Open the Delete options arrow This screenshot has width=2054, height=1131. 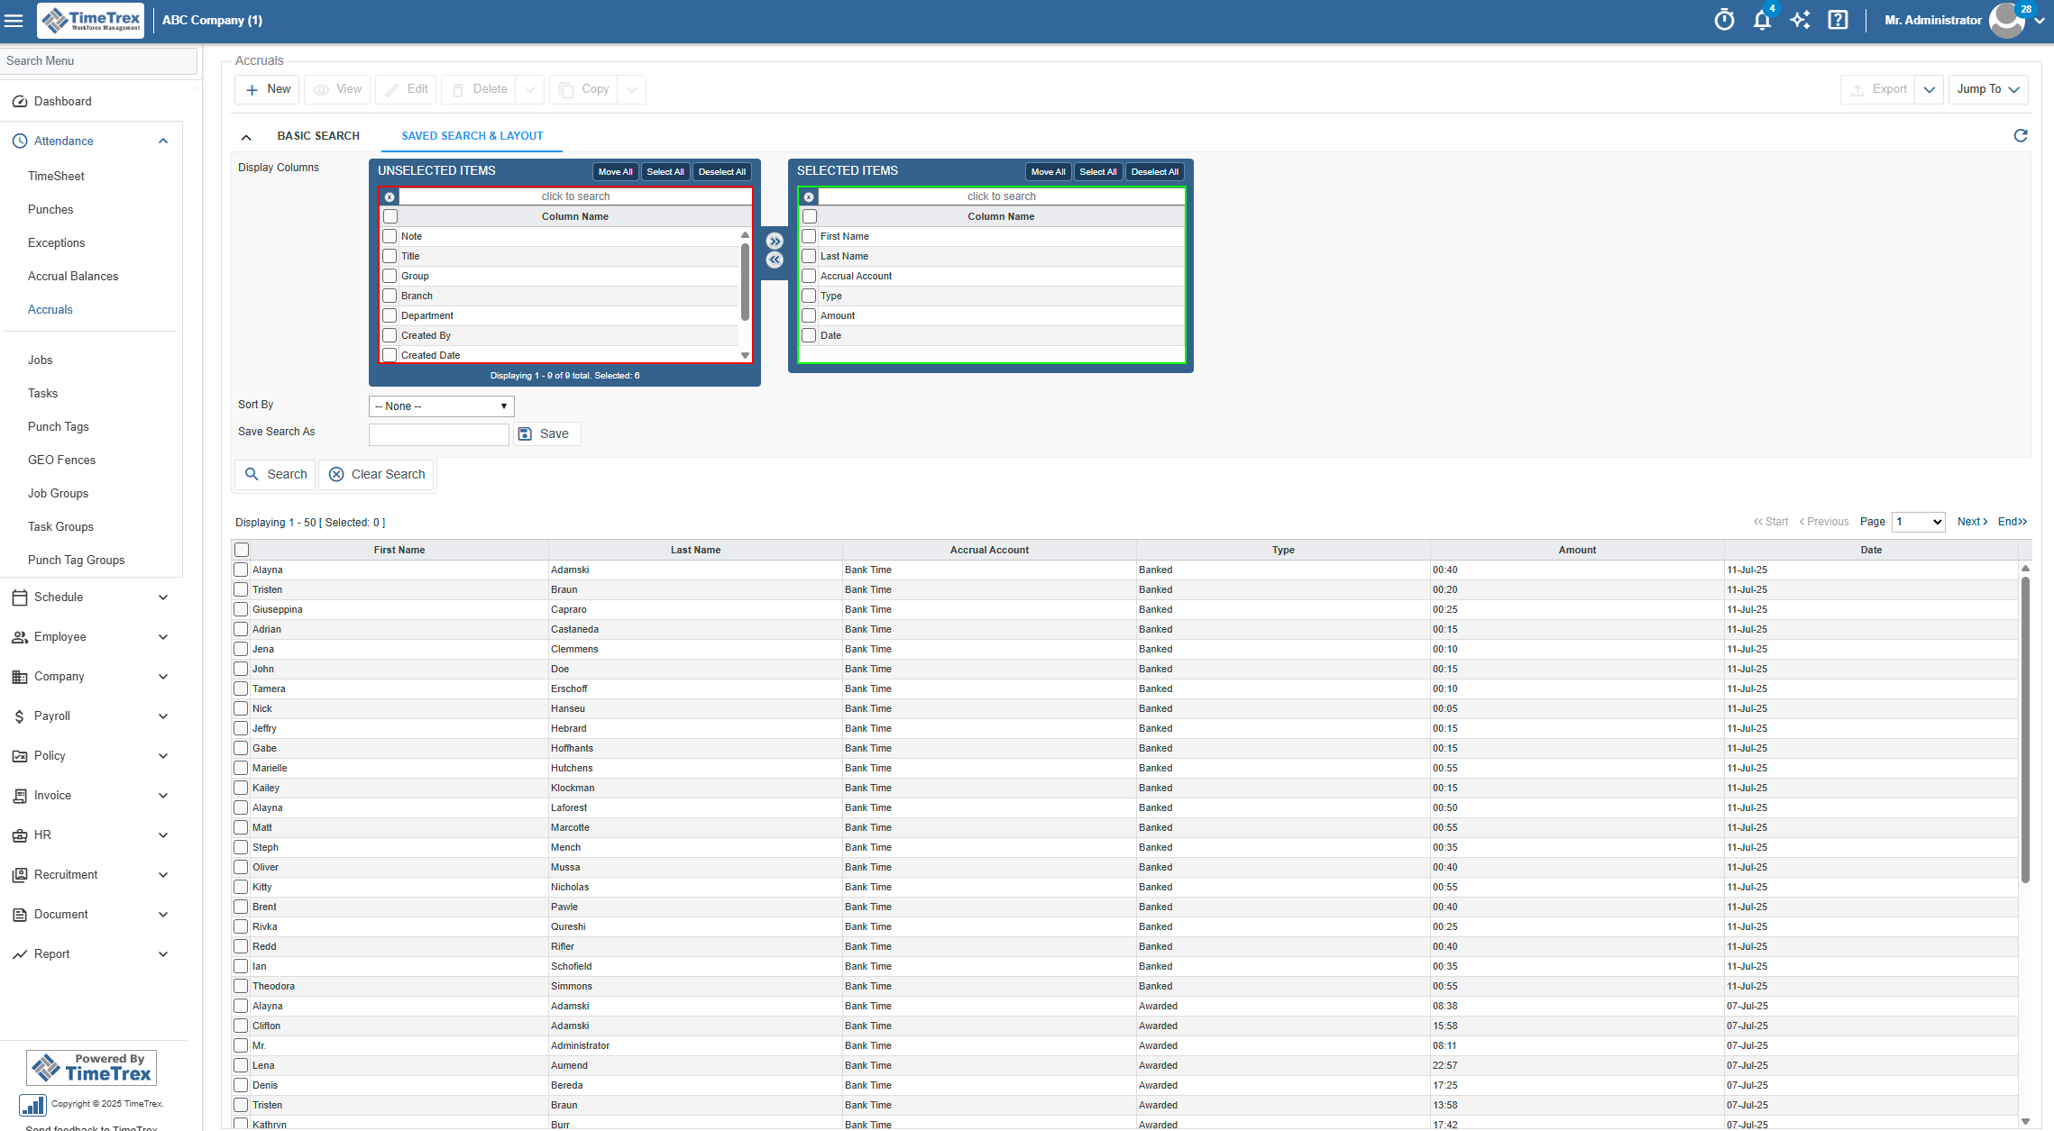click(x=530, y=89)
